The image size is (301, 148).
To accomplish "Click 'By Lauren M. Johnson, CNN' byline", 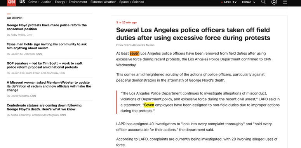I will (24, 54).
